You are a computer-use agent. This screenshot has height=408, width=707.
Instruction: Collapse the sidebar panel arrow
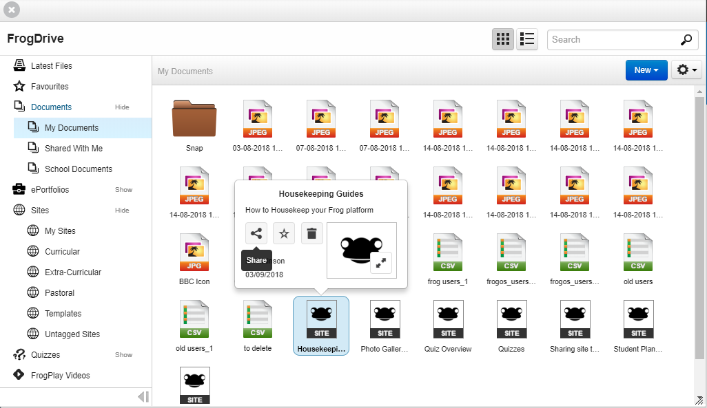pos(143,397)
